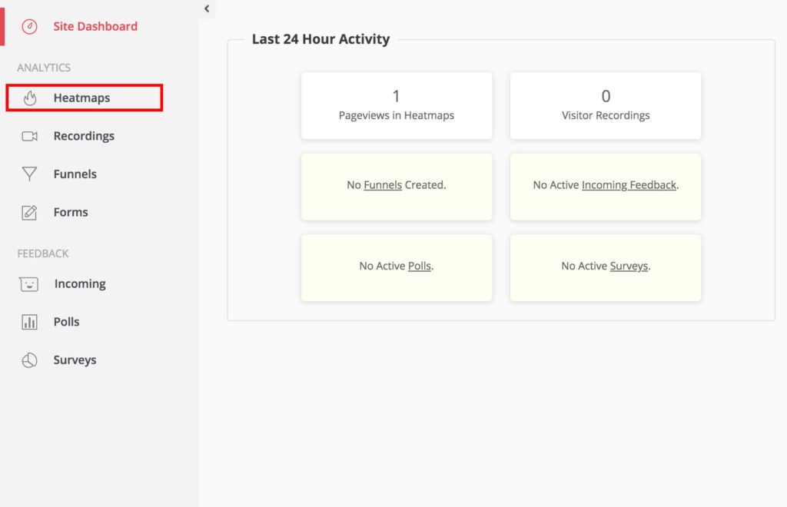Open the Heatmaps menu label
This screenshot has height=507, width=787.
tap(81, 98)
